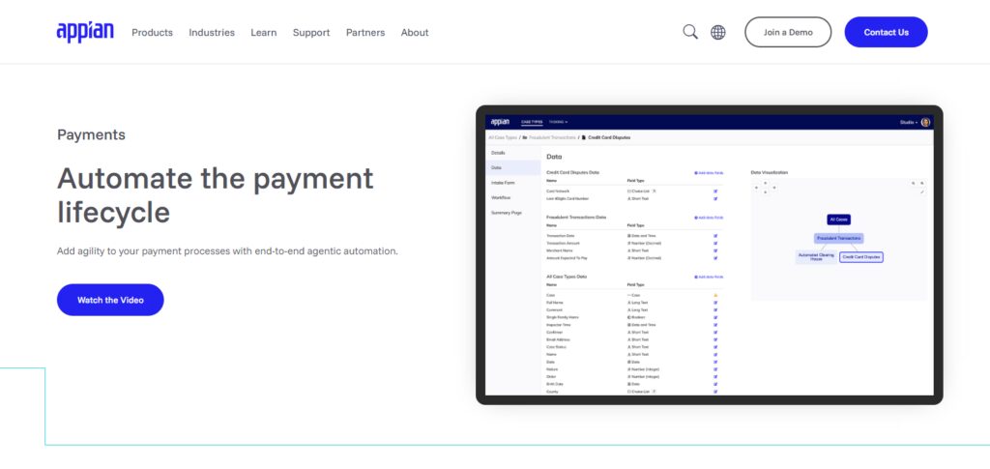Select the Case Types tab in the screenshot
This screenshot has width=990, height=469.
click(532, 122)
